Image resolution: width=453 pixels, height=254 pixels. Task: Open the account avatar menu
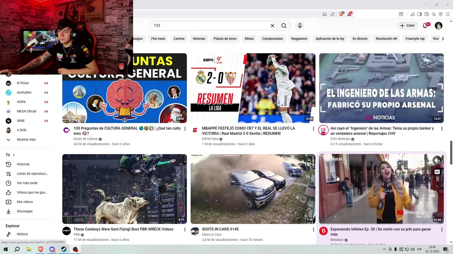click(x=438, y=25)
